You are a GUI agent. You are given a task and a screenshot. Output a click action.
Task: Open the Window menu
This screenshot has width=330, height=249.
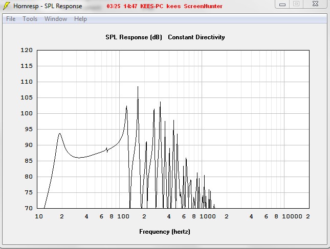tap(56, 19)
